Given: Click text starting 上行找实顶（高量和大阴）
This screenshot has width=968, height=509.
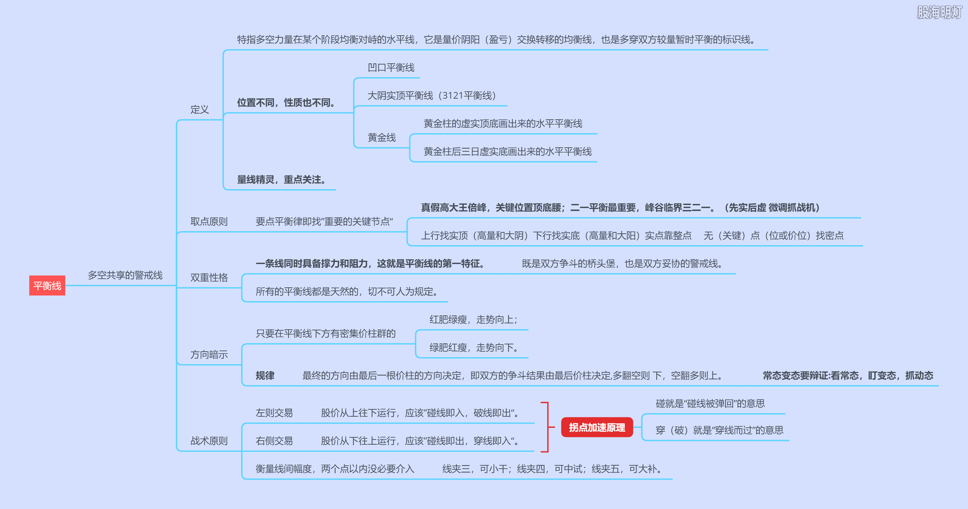Looking at the screenshot, I should (x=556, y=236).
